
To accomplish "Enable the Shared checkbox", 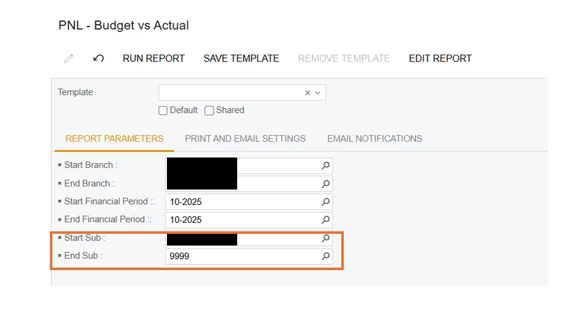I will tap(209, 111).
